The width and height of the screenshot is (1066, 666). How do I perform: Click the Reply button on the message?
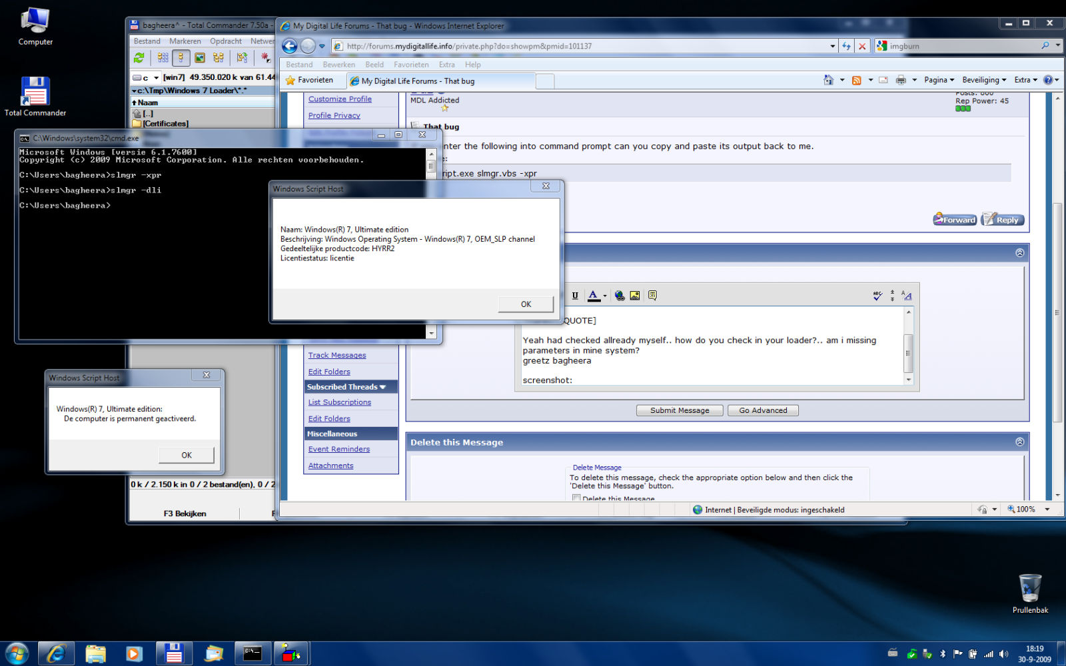pyautogui.click(x=1002, y=220)
